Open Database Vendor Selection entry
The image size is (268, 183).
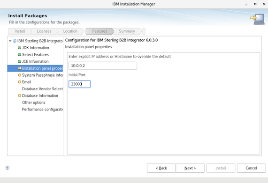[42, 89]
